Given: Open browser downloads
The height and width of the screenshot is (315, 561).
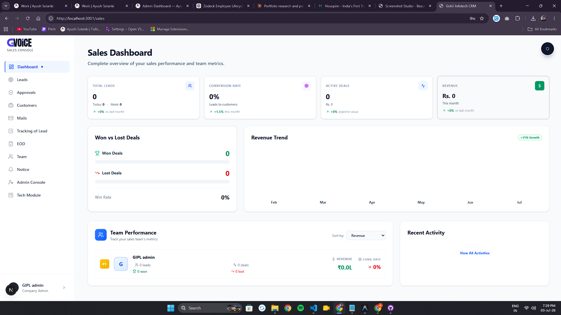Looking at the screenshot, I should [x=533, y=18].
